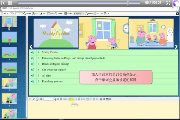Select slide thumbnail 6
This screenshot has width=180, height=120.
[9, 99]
